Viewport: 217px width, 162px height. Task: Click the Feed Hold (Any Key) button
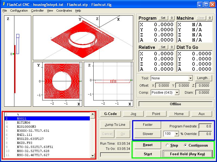[187, 154]
